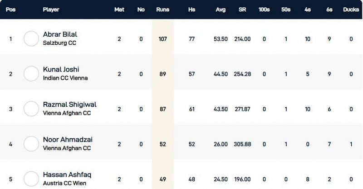Click Austria CC Wien team label
Screen dimensions: 363x189
[x=64, y=183]
